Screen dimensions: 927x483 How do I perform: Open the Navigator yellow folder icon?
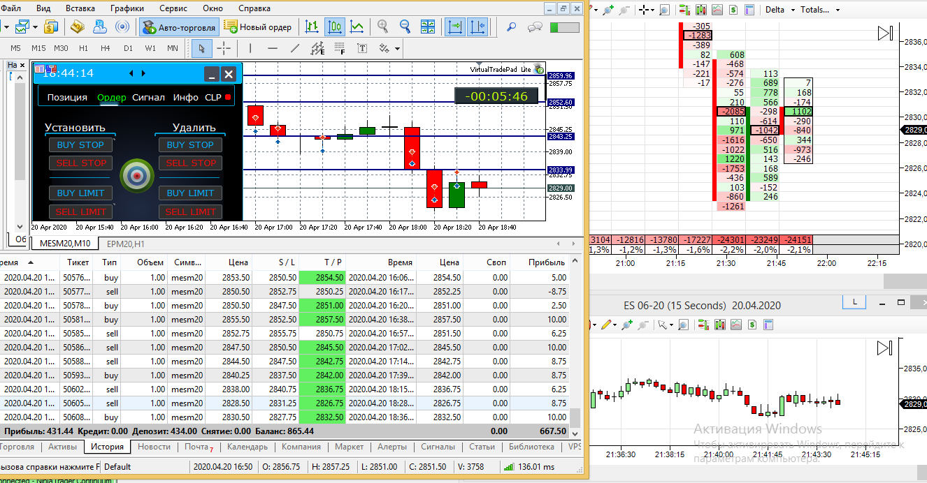(x=77, y=27)
